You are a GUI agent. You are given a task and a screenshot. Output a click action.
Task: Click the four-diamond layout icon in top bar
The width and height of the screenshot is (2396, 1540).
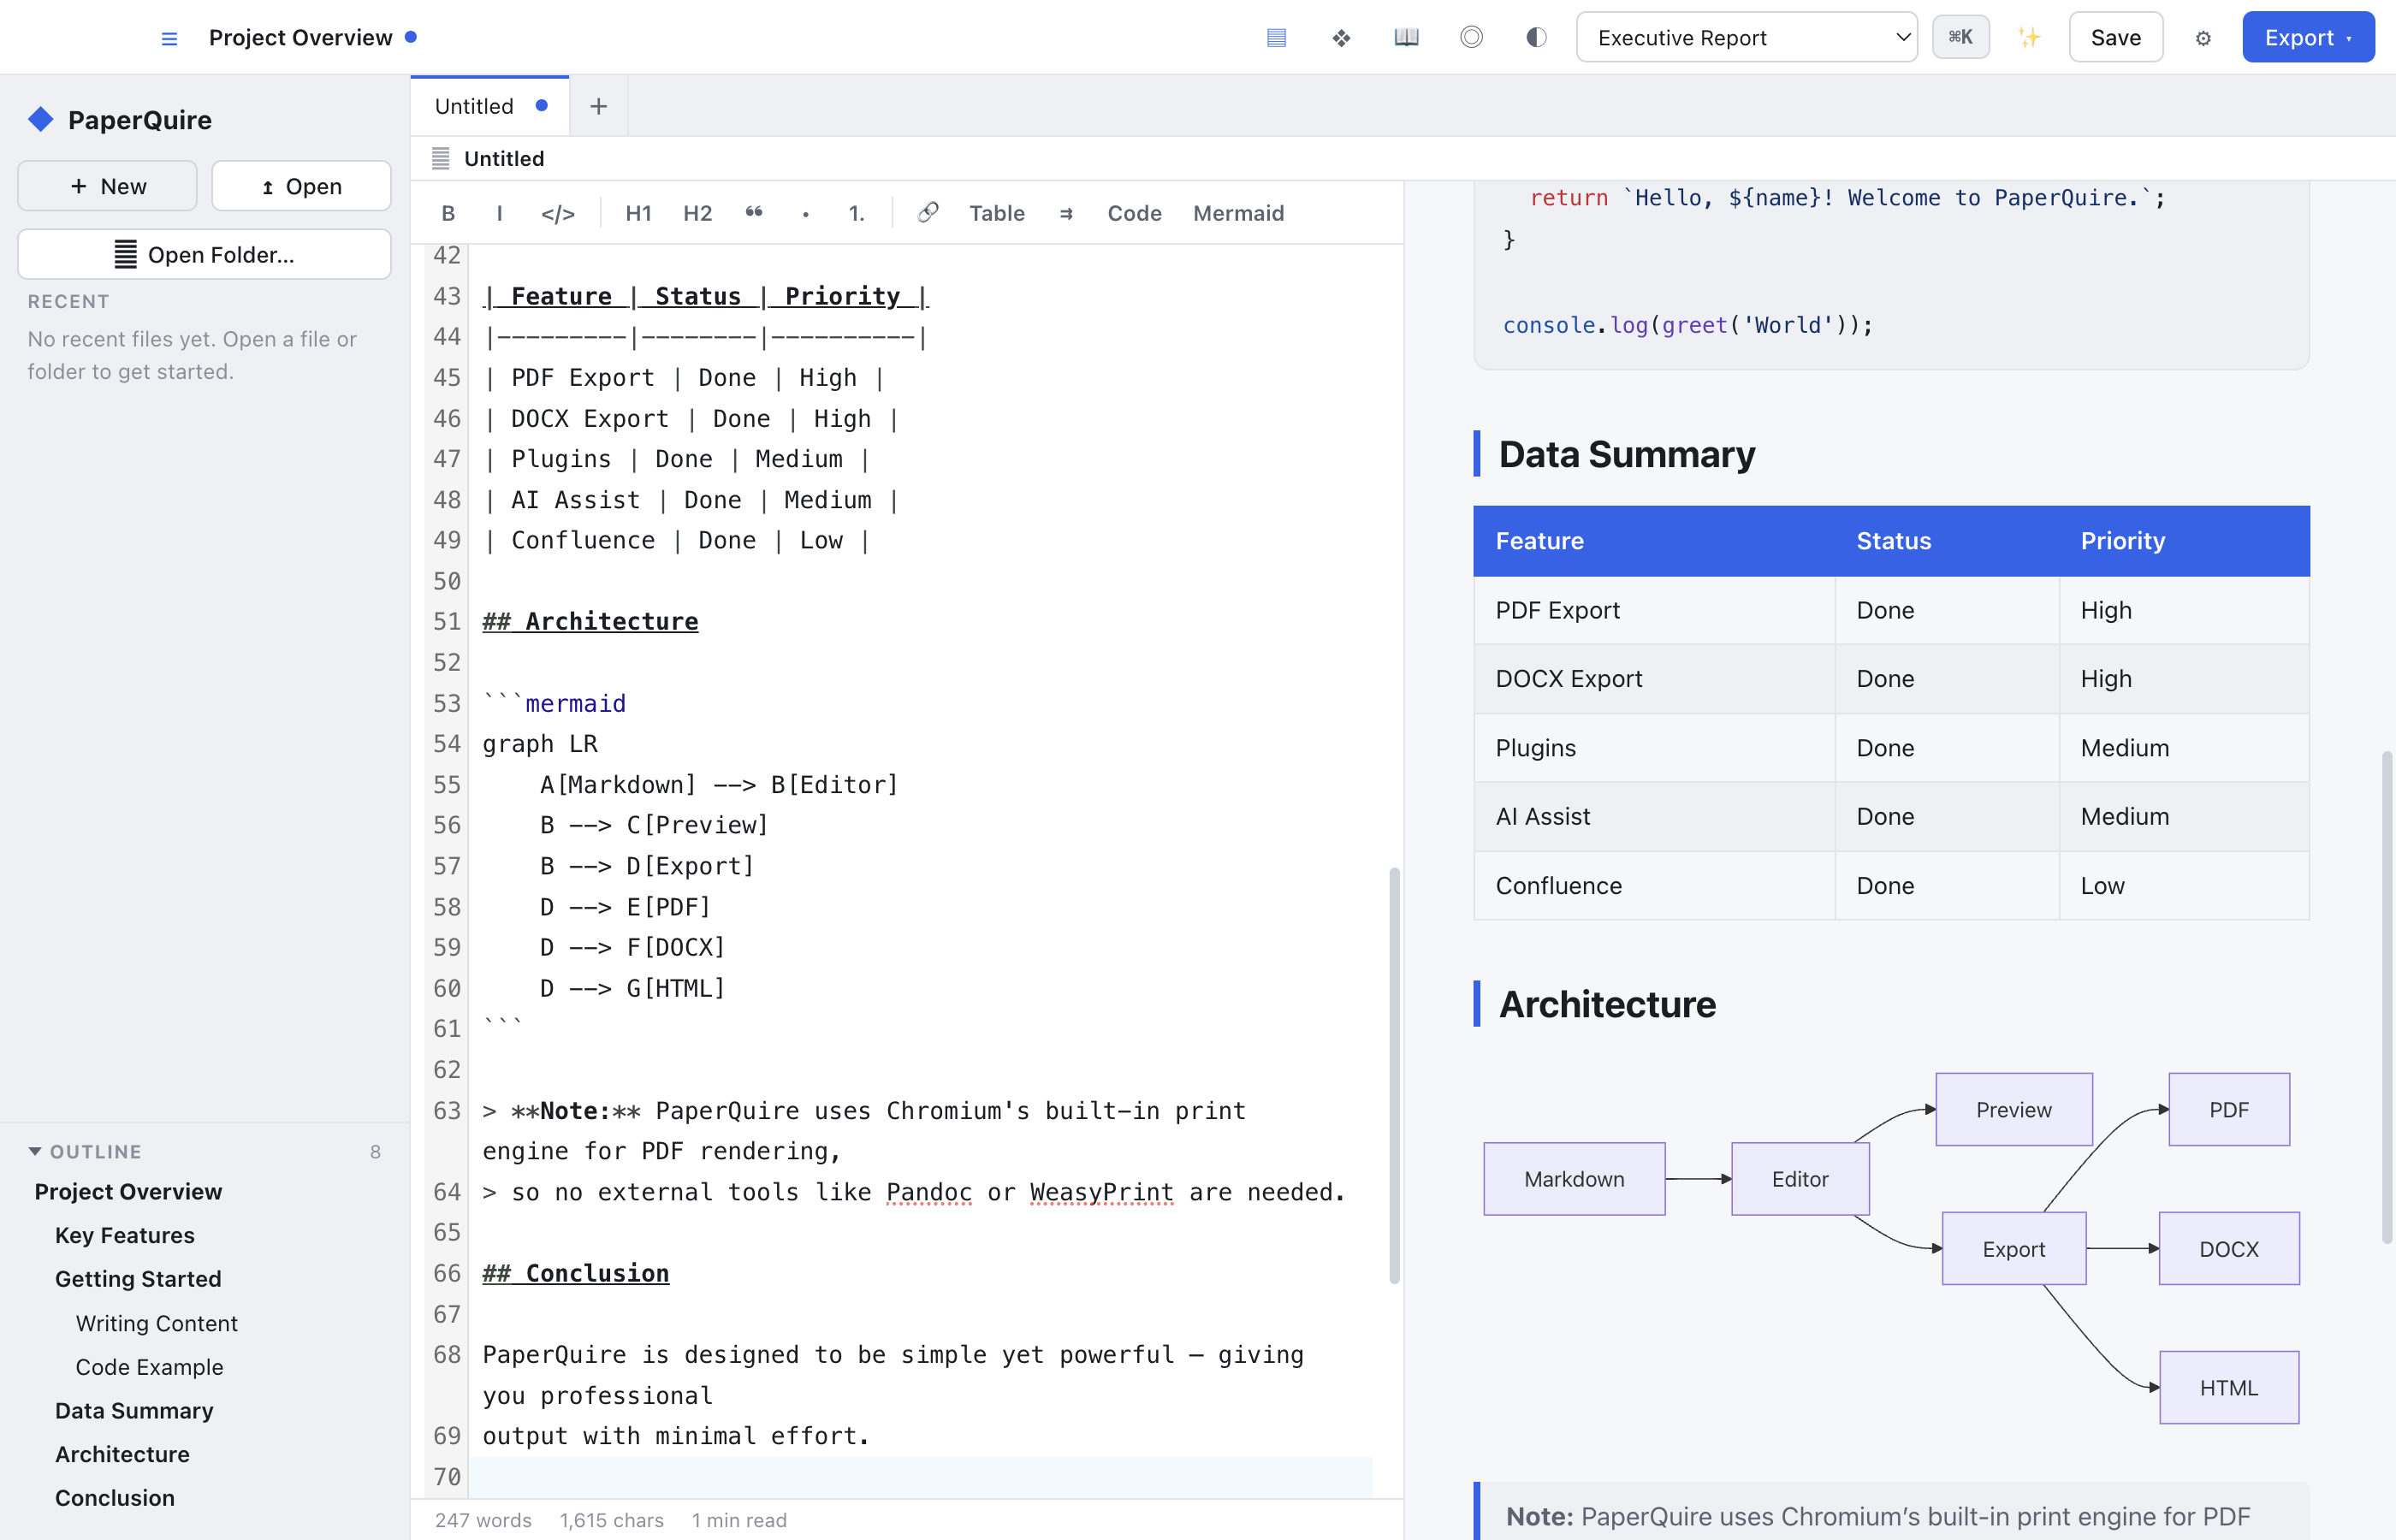click(x=1341, y=38)
